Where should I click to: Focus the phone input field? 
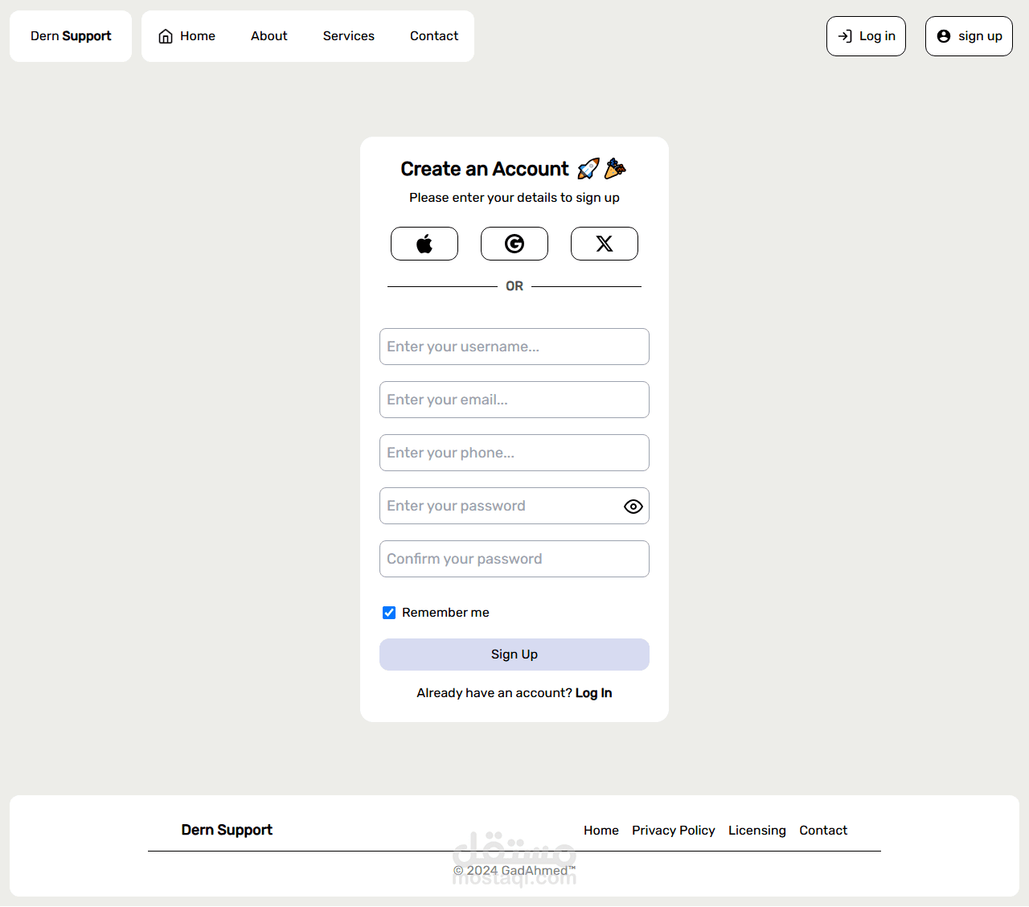coord(514,453)
